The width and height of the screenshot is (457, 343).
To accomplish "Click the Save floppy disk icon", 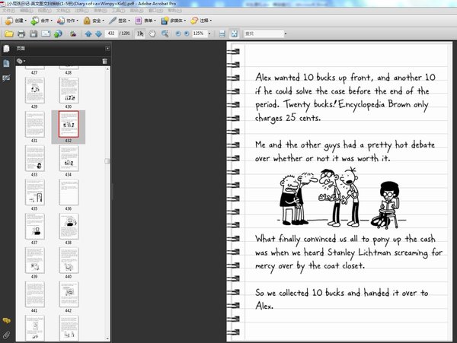I will coord(34,33).
